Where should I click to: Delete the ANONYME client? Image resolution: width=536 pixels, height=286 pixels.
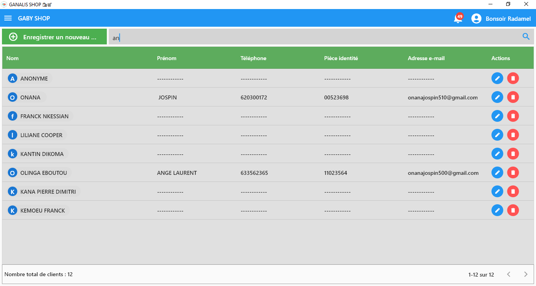[x=513, y=78]
